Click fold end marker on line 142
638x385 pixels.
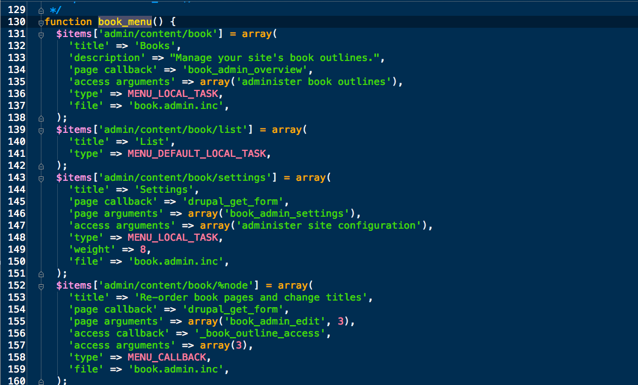(41, 166)
